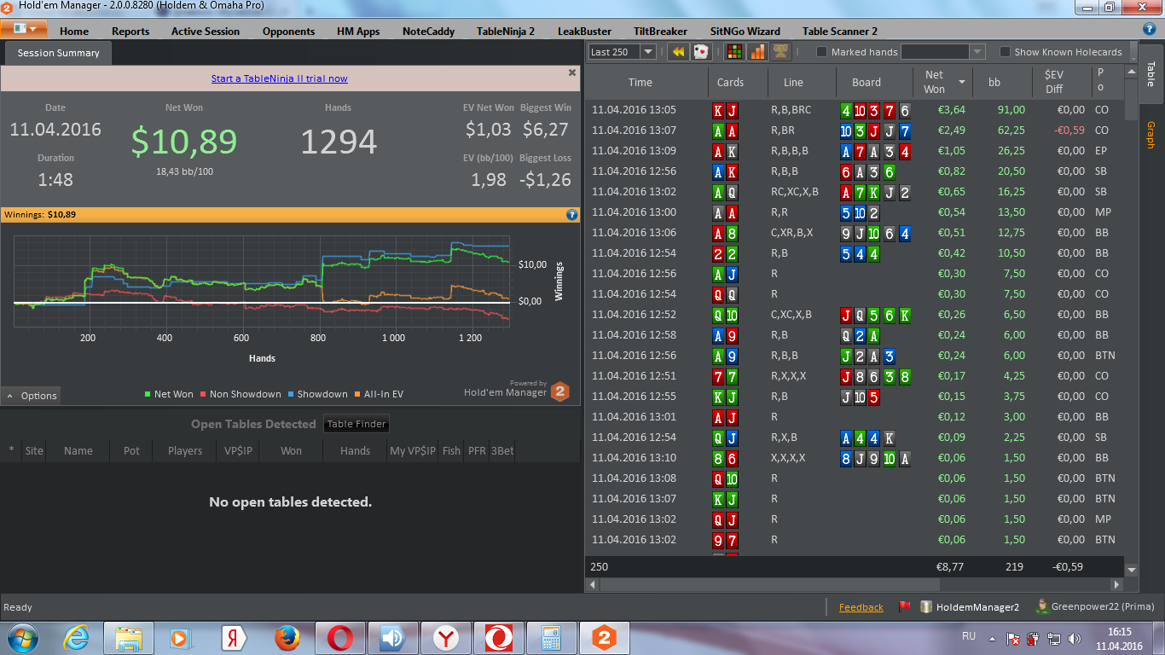Toggle the Marked hands checkbox

[822, 52]
